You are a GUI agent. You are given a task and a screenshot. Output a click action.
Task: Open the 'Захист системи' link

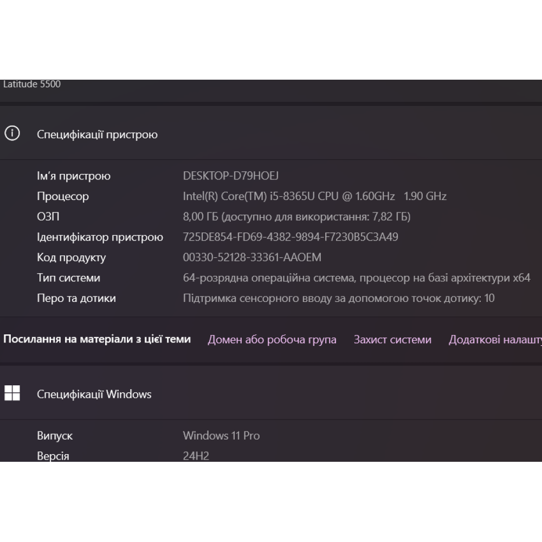coord(392,340)
